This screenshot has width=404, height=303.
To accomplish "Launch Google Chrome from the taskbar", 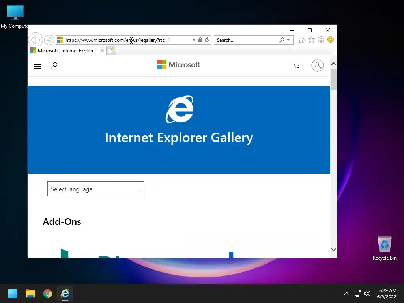I will (x=48, y=294).
